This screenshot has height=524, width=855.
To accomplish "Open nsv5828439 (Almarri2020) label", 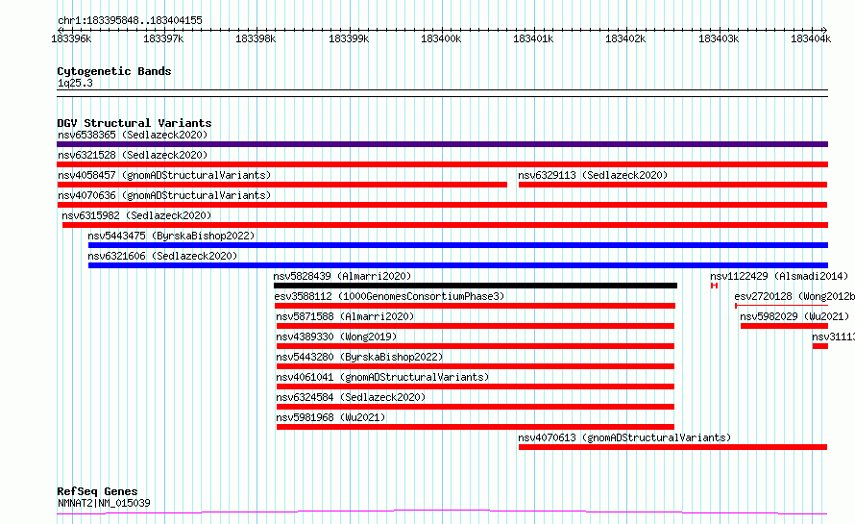I will 342,276.
